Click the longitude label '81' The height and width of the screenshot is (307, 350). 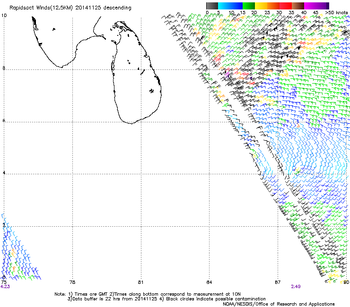coord(140,282)
